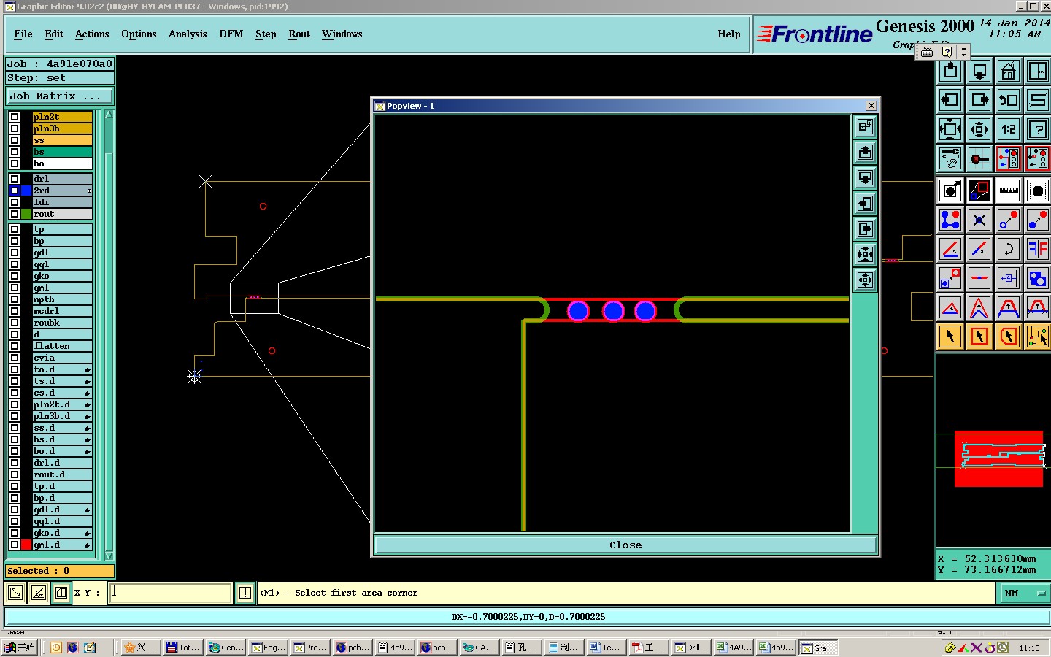Toggle checkbox for layer gko
The height and width of the screenshot is (657, 1051).
click(15, 276)
